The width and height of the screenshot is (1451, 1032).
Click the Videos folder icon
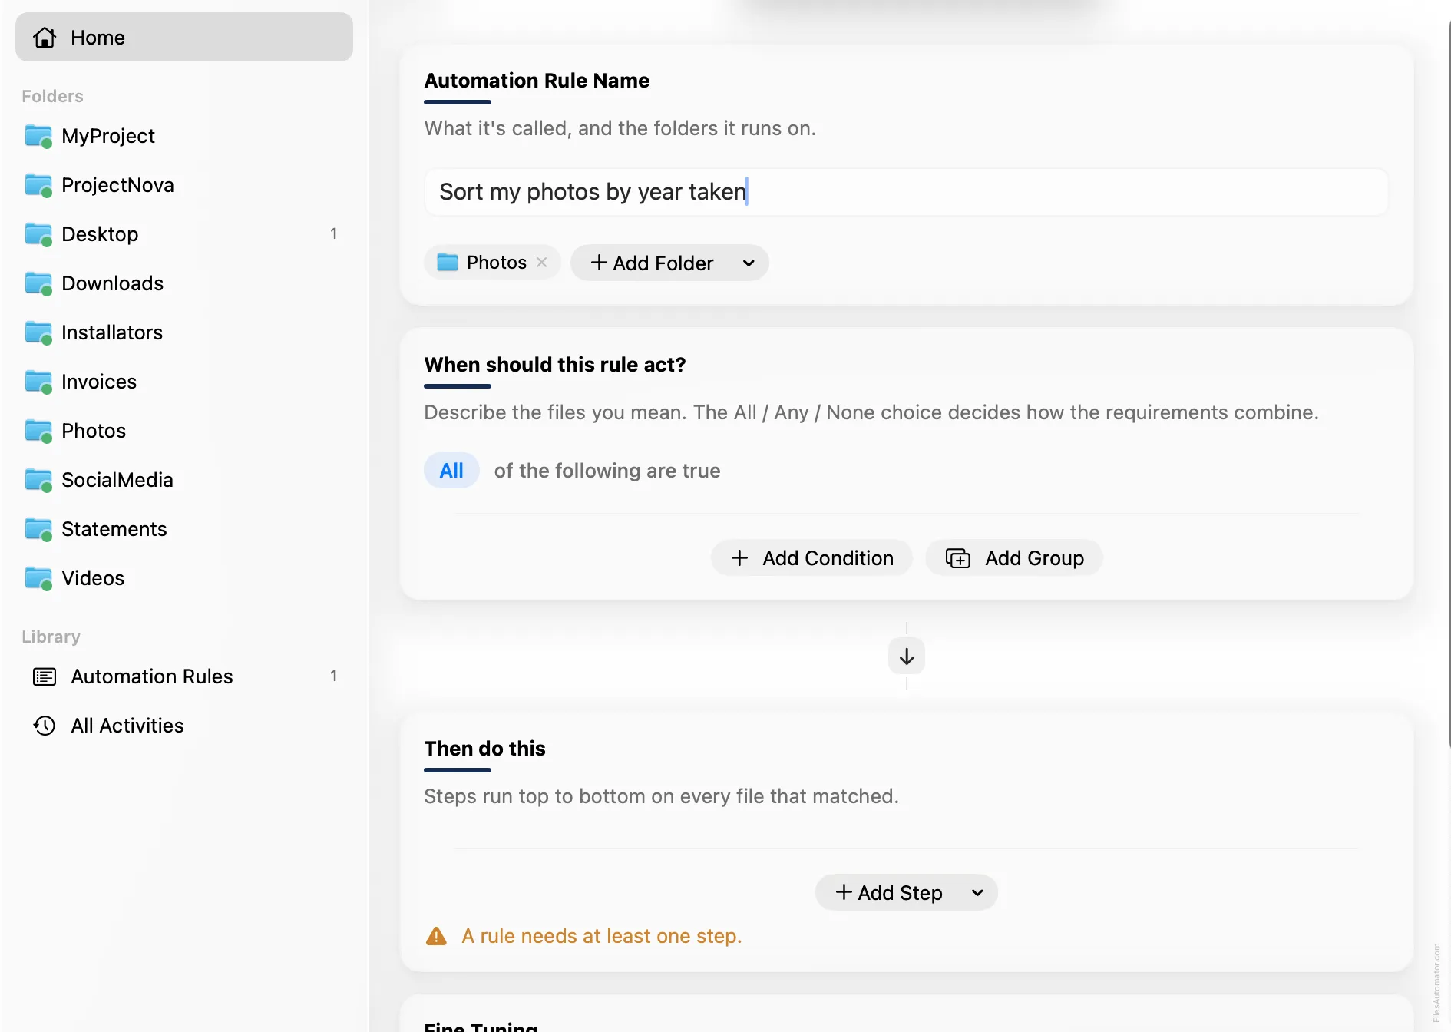pos(38,578)
